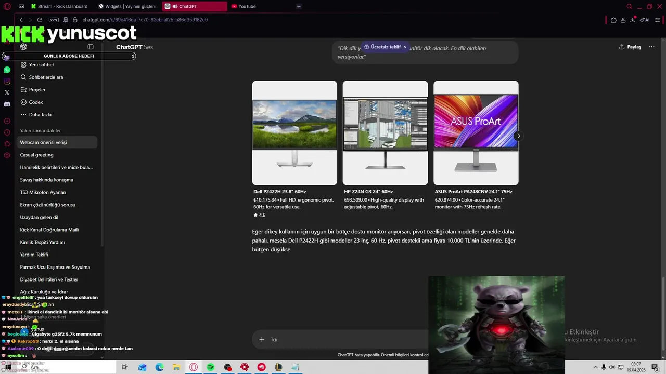The height and width of the screenshot is (374, 666).
Task: Open the browser tab search icon
Action: (x=629, y=6)
